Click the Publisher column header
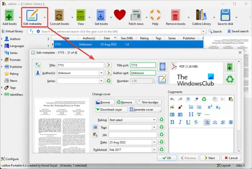The image size is (252, 169). pos(189,38)
